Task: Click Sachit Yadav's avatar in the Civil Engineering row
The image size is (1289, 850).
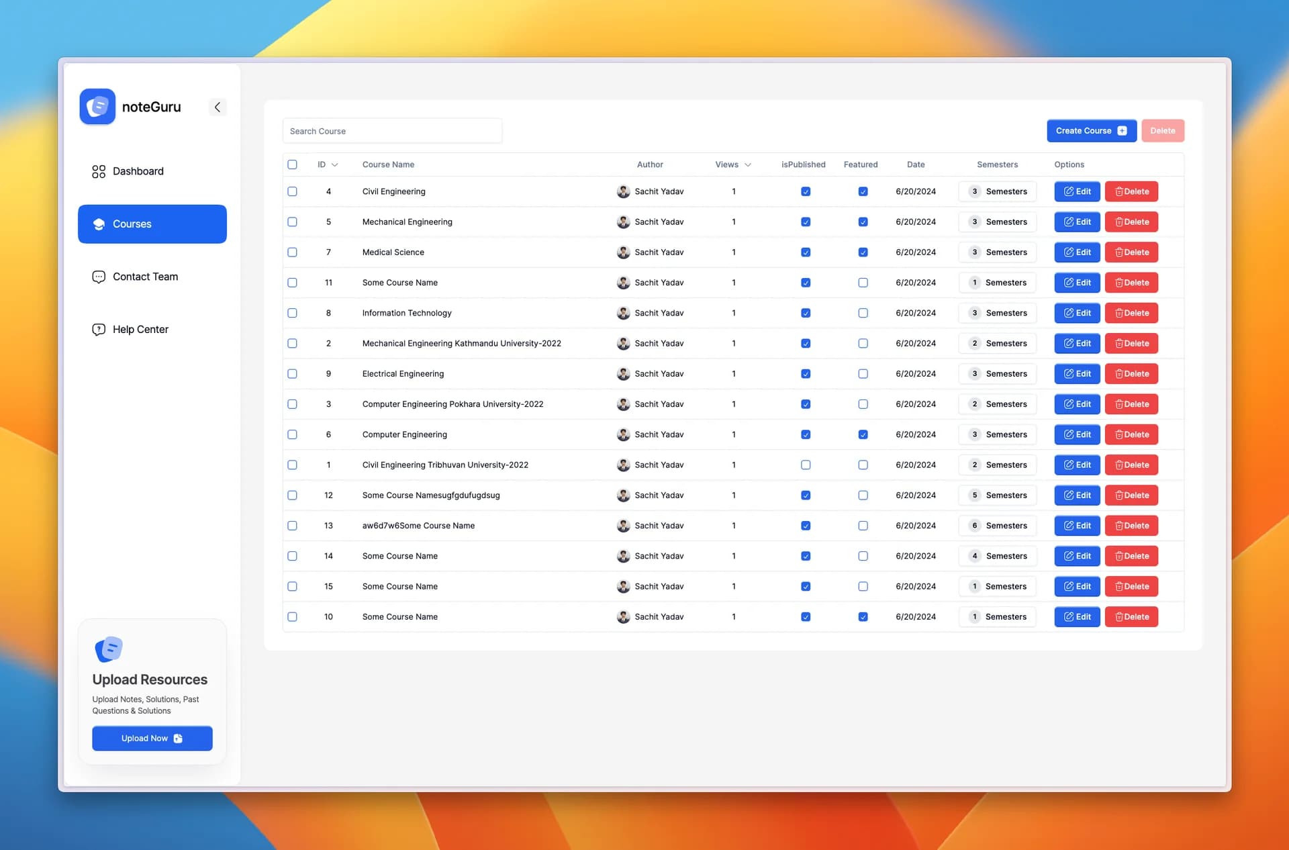Action: (x=623, y=191)
